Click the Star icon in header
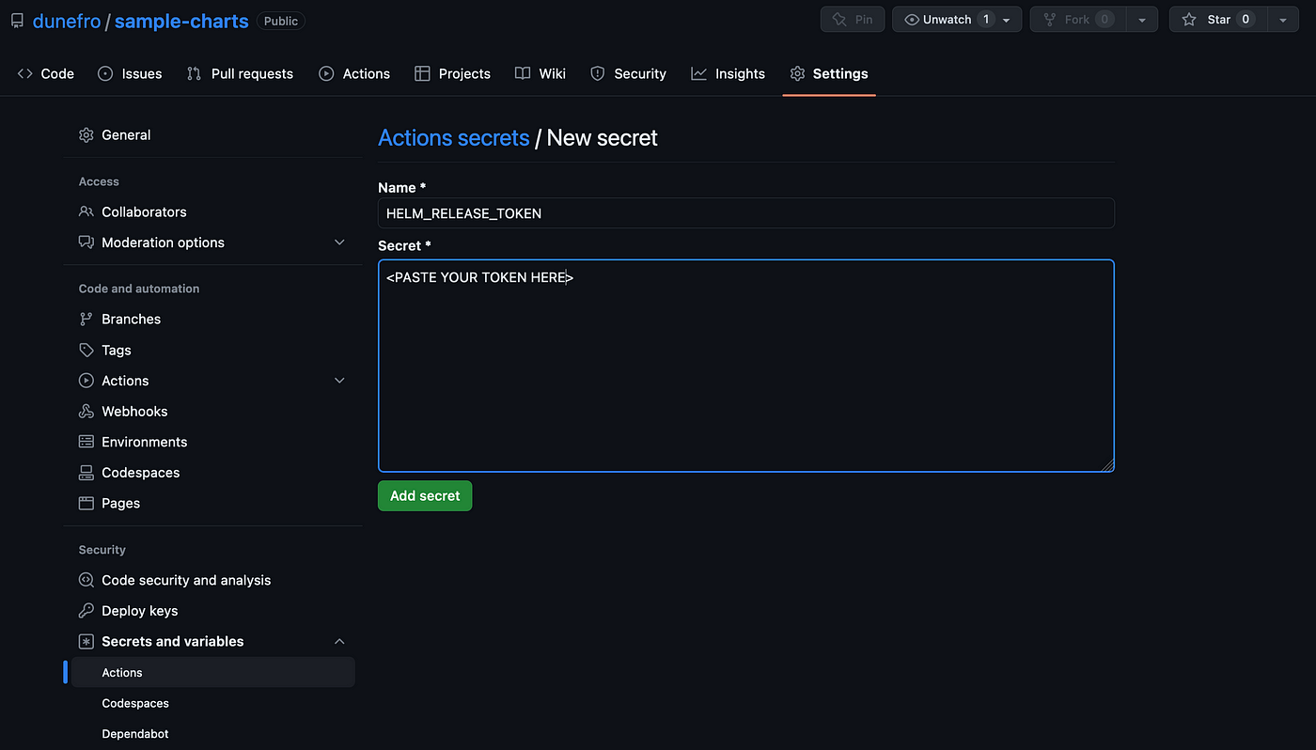1316x750 pixels. click(1189, 20)
